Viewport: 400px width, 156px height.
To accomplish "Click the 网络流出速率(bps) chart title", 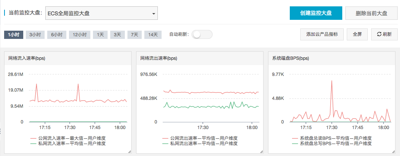I will tap(159, 58).
